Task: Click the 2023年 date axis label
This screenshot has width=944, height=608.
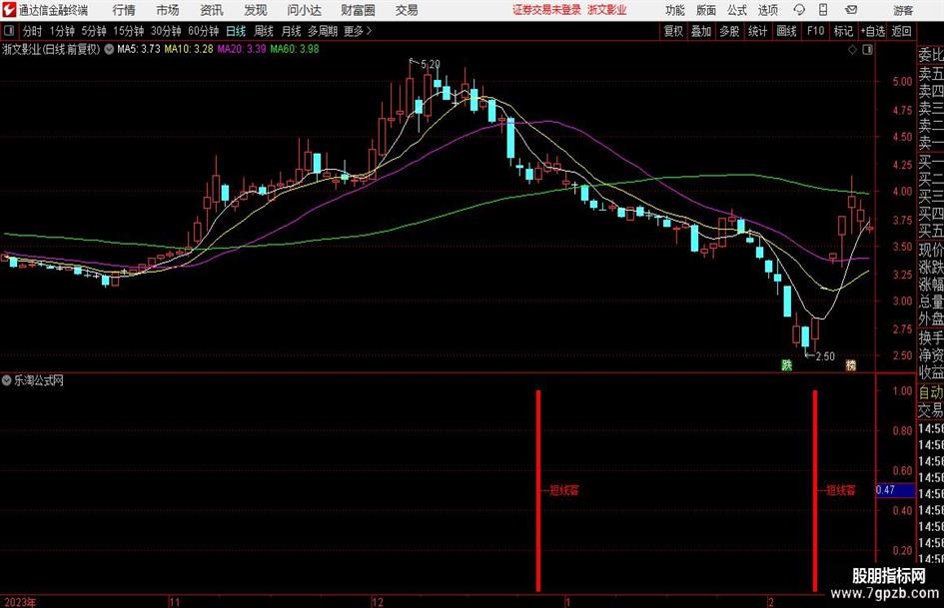Action: tap(19, 602)
